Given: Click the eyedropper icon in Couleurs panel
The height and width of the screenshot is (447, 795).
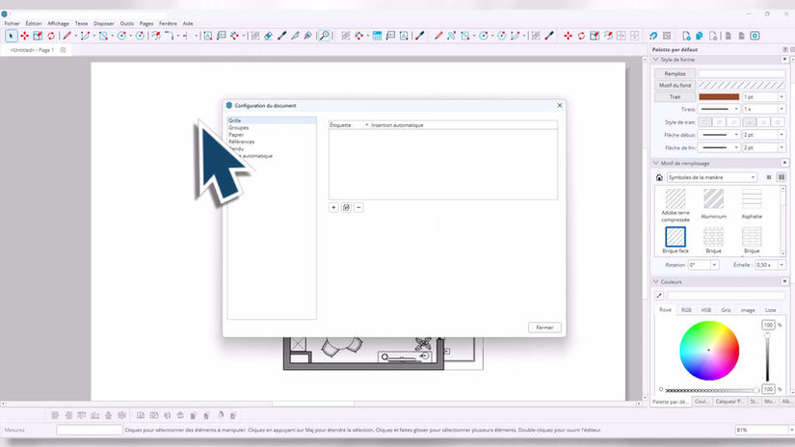Looking at the screenshot, I should (x=659, y=296).
